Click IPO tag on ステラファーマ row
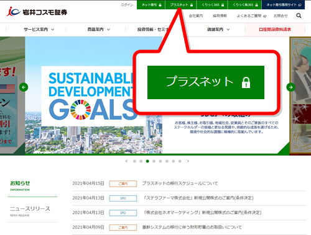 pyautogui.click(x=123, y=198)
